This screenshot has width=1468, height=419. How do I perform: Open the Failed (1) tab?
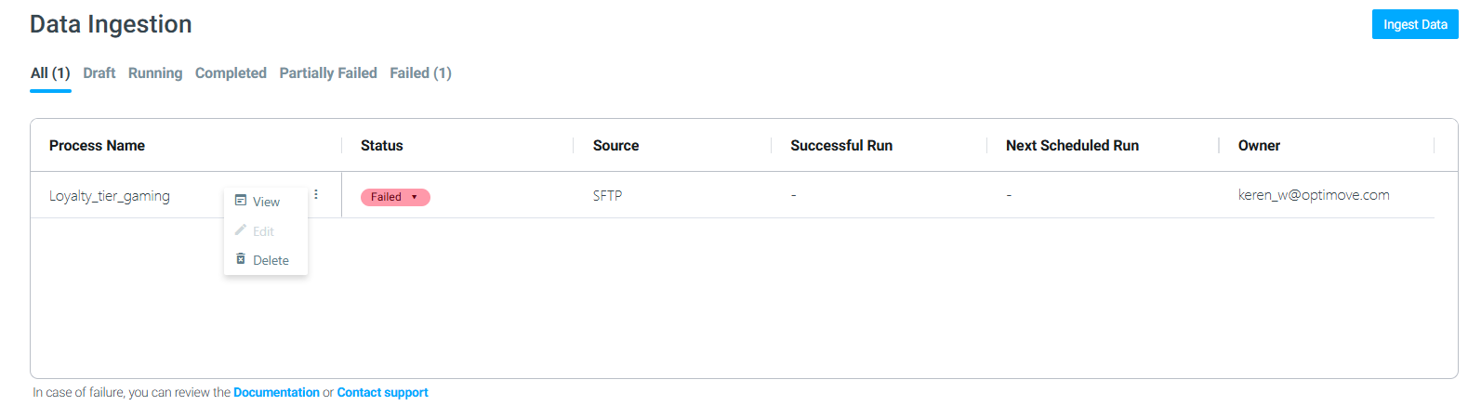pos(420,72)
